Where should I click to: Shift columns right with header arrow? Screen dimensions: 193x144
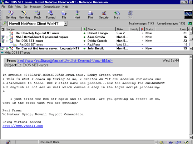pyautogui.click(x=191, y=29)
